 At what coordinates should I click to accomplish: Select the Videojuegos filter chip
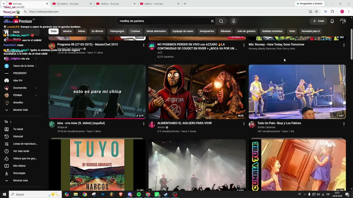point(117,31)
